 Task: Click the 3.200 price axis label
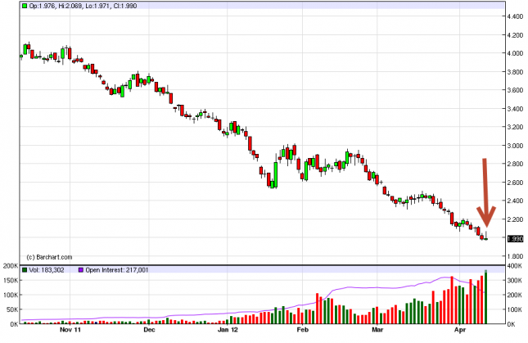[x=515, y=127]
